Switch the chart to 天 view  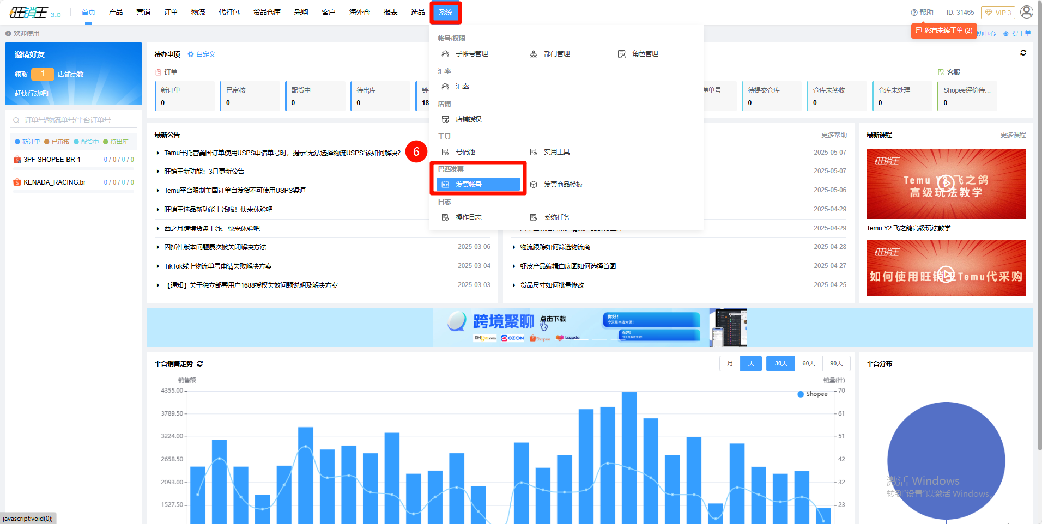(x=751, y=363)
